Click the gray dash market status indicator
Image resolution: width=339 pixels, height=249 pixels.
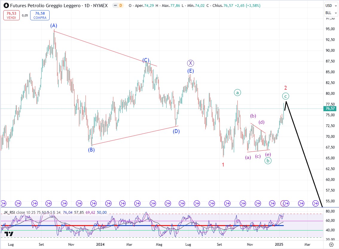115,5
